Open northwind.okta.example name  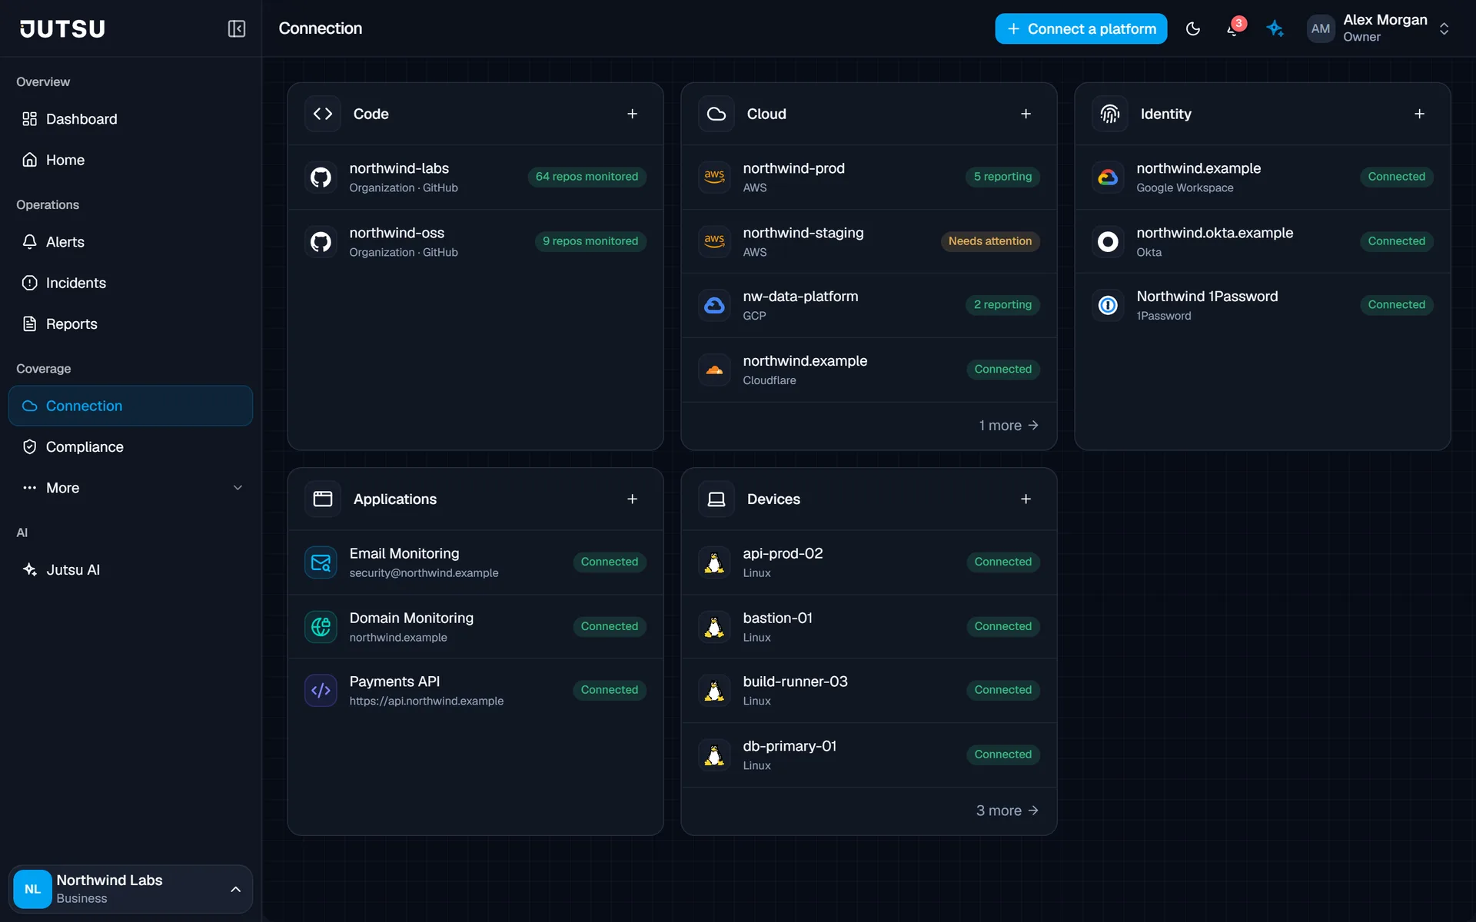1215,233
